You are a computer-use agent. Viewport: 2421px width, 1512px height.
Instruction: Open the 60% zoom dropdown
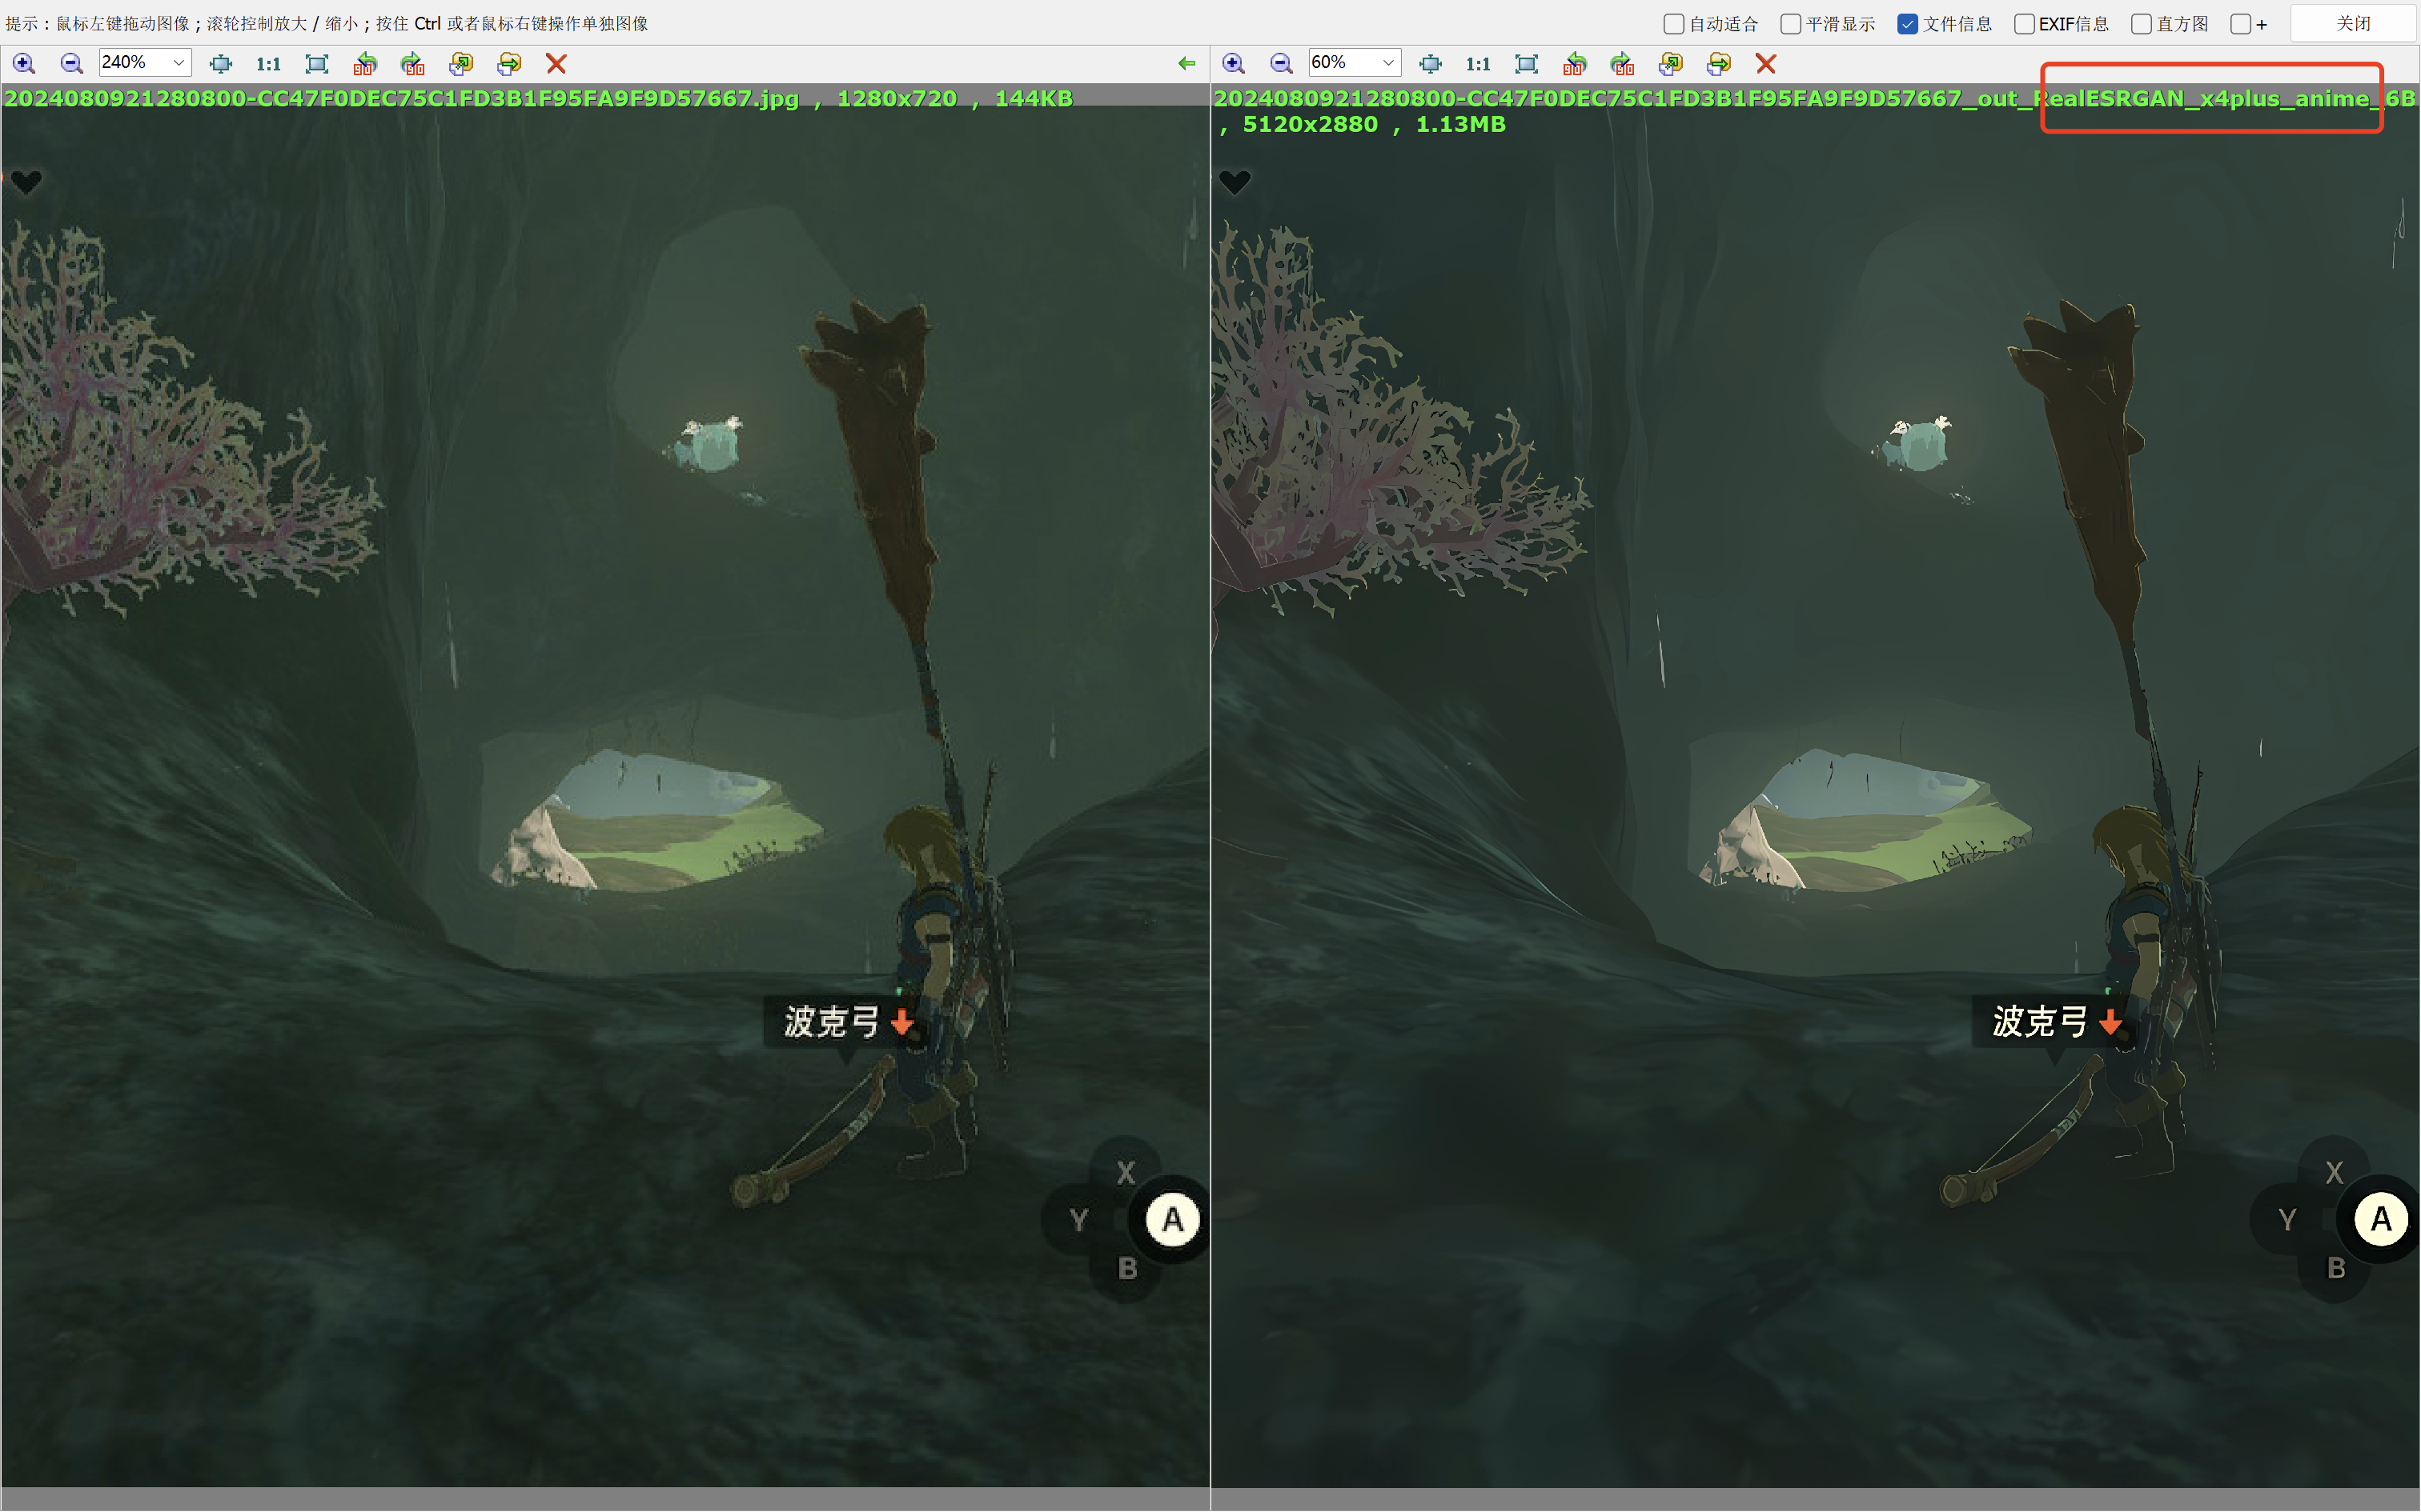(1387, 63)
